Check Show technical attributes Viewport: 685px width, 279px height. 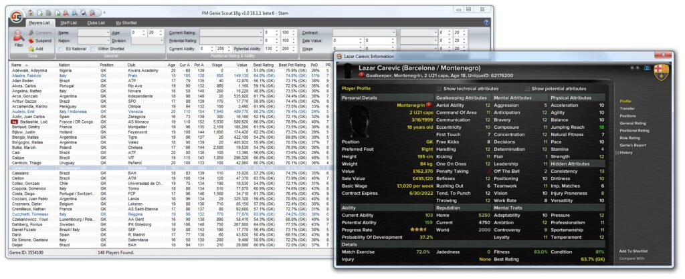tap(439, 88)
